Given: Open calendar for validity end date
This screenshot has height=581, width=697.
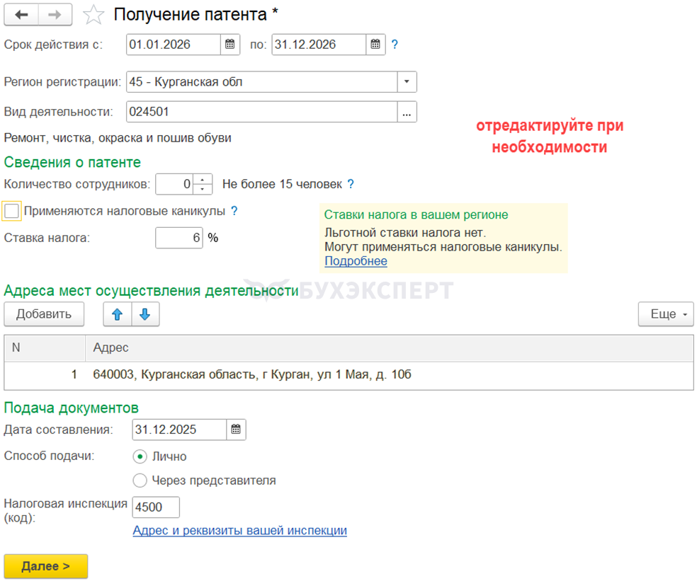Looking at the screenshot, I should (x=375, y=45).
